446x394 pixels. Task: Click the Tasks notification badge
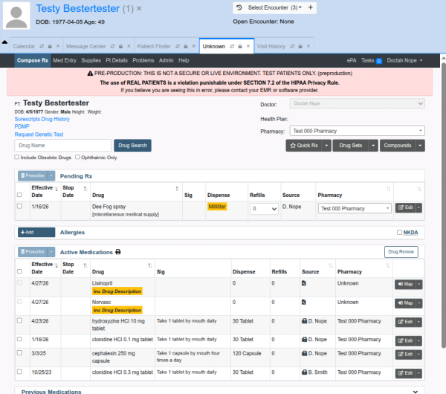pyautogui.click(x=379, y=59)
